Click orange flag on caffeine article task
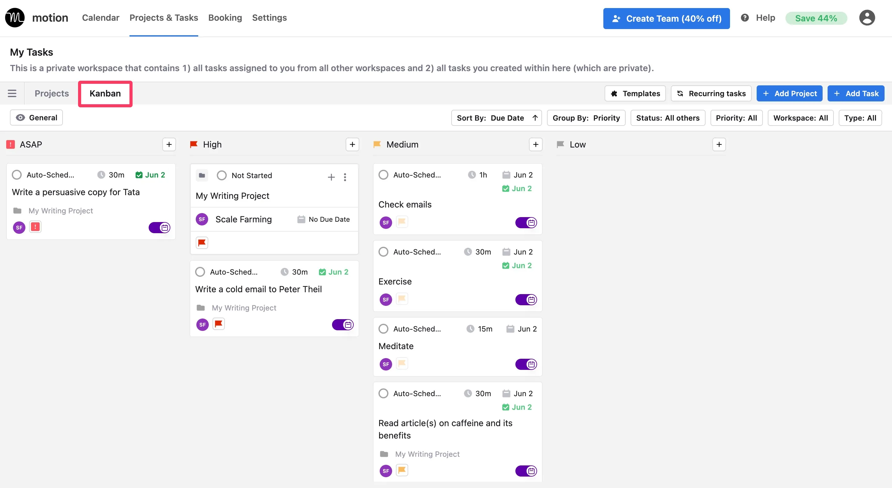 point(402,470)
